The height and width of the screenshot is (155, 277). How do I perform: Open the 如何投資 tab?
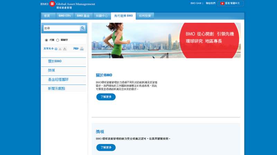click(145, 16)
